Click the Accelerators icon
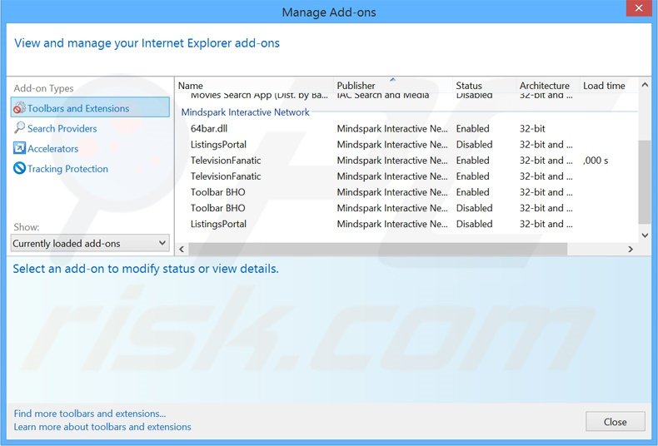This screenshot has width=658, height=446. pos(19,148)
